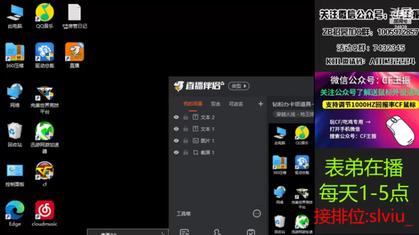Image resolution: width=419 pixels, height=235 pixels.
Task: Select the 图片 1 layer row
Action: (218, 140)
